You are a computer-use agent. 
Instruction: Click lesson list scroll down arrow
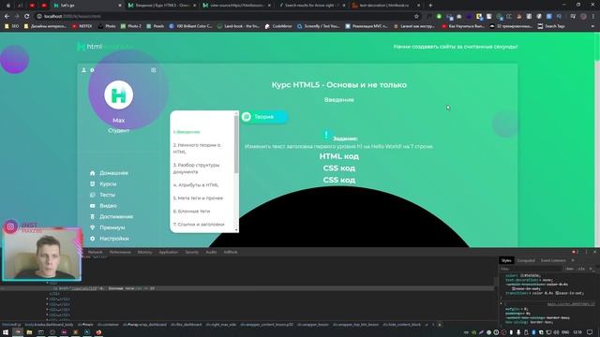point(236,230)
